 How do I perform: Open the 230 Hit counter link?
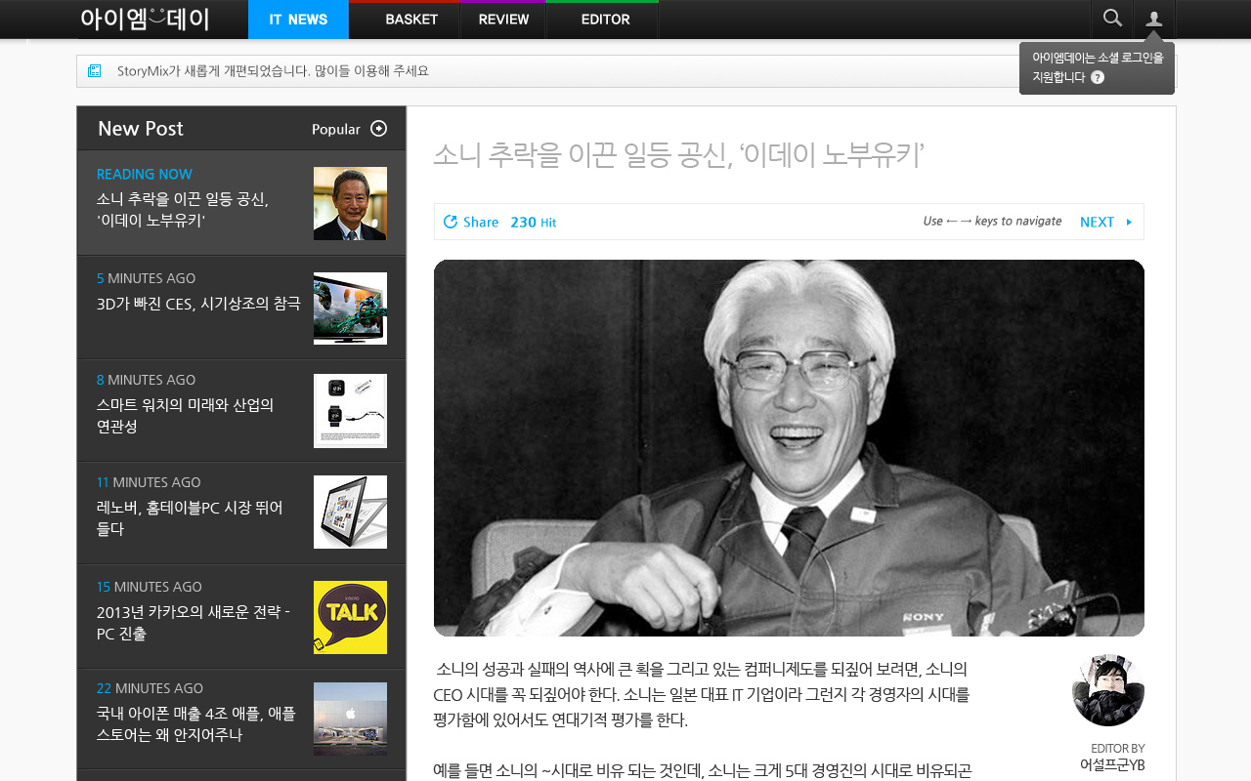point(533,222)
